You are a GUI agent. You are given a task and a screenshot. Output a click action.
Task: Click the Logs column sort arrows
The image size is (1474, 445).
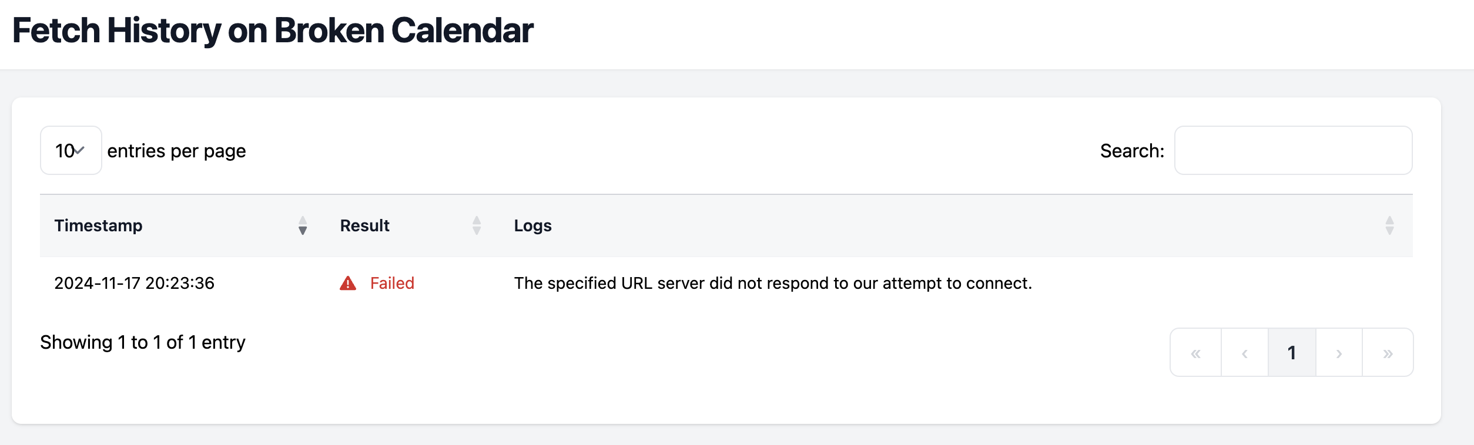(1389, 226)
